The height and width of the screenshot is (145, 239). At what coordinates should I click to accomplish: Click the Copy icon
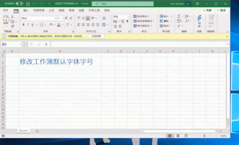click(x=13, y=21)
